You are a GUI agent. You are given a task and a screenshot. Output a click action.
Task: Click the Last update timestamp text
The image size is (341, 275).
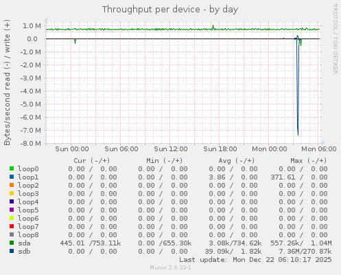pyautogui.click(x=255, y=260)
